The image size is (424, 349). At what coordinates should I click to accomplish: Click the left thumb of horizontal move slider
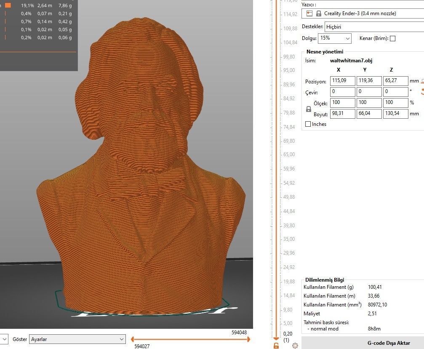pos(133,339)
